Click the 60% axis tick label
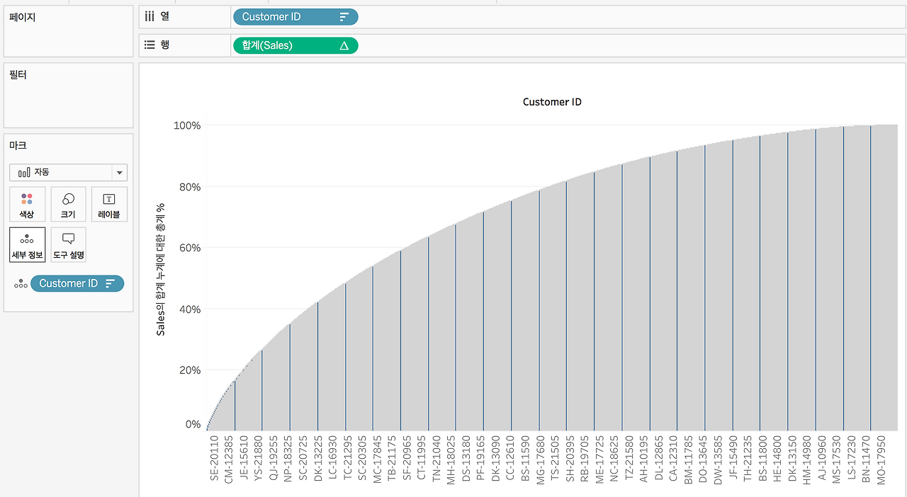This screenshot has height=497, width=907. 188,248
